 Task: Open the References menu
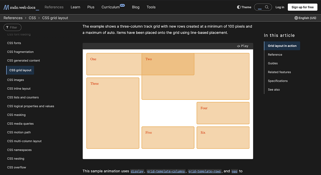click(x=54, y=7)
